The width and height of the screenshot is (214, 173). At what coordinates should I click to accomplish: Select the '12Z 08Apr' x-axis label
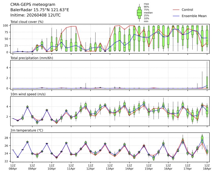[x=13, y=167]
